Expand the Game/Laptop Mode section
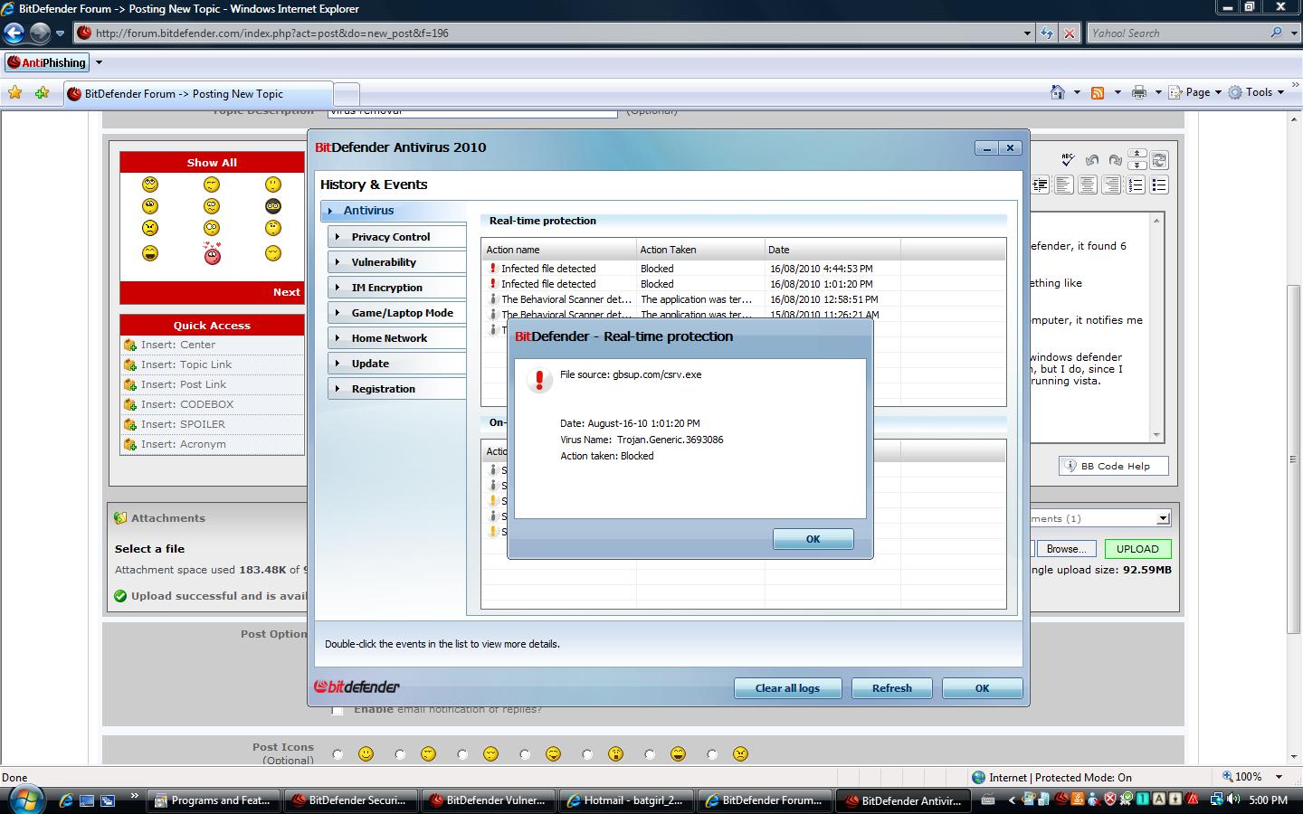This screenshot has height=814, width=1303. coord(397,313)
